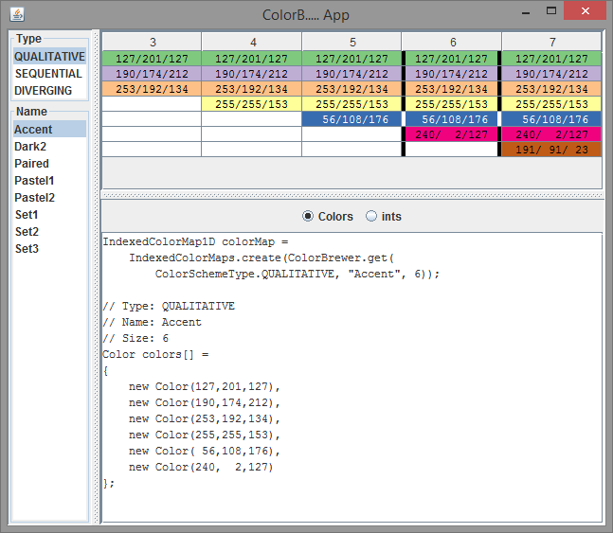Maximize the ColorB..... App window

(551, 11)
